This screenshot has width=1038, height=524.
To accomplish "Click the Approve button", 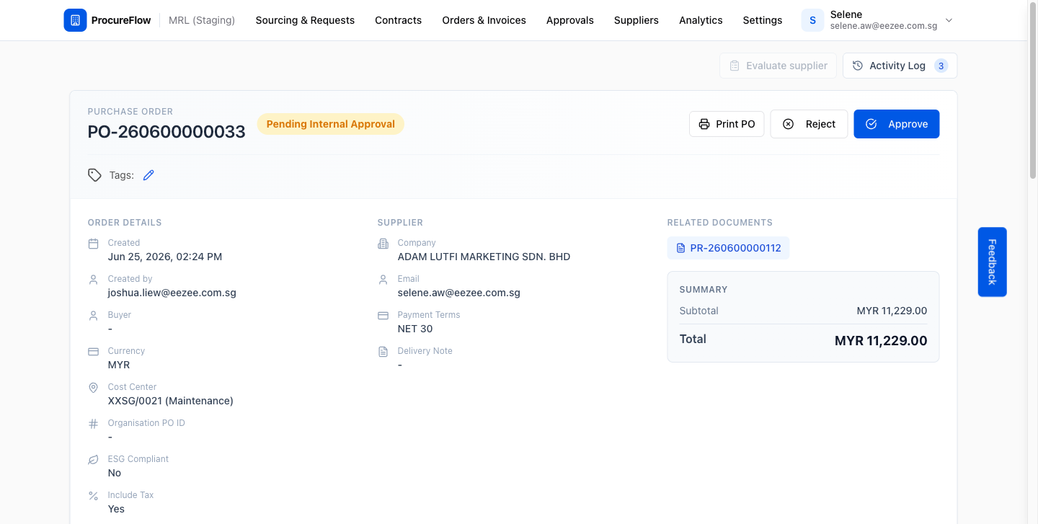I will pos(896,124).
